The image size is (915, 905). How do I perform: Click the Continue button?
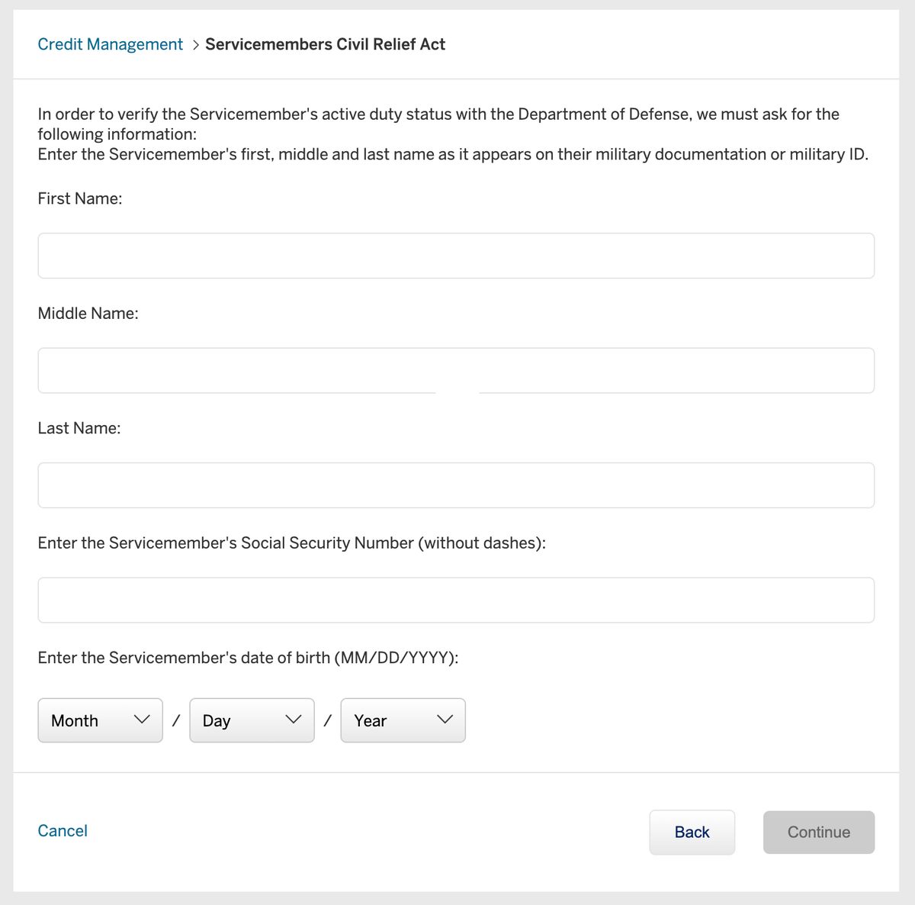[x=818, y=832]
